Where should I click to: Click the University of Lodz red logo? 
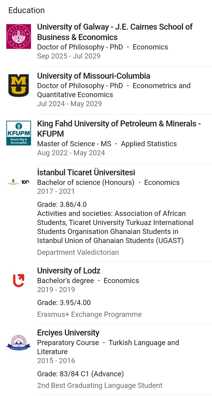(x=19, y=280)
